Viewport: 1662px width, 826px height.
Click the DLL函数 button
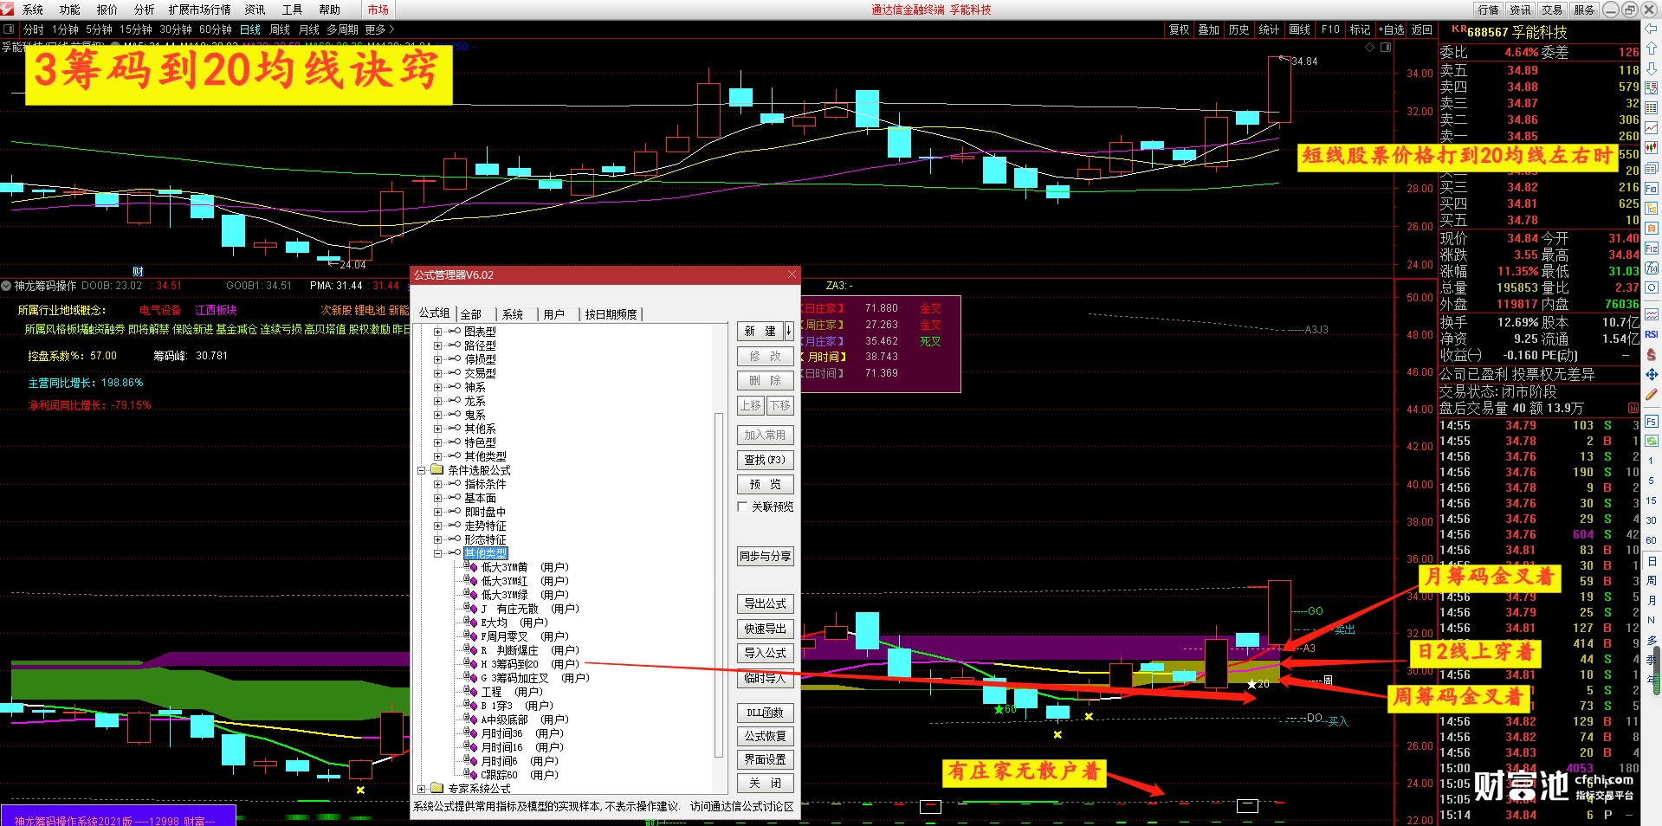point(766,713)
